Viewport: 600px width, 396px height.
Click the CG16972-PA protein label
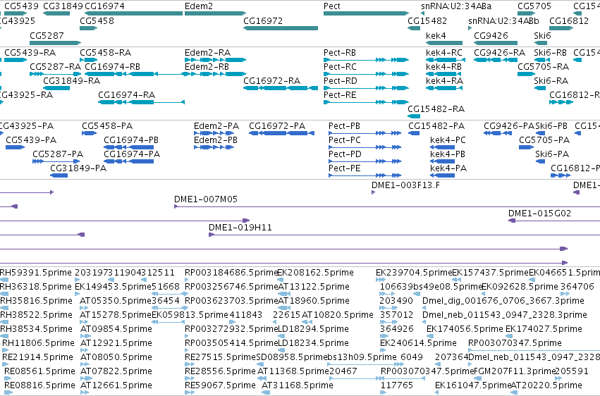[277, 125]
